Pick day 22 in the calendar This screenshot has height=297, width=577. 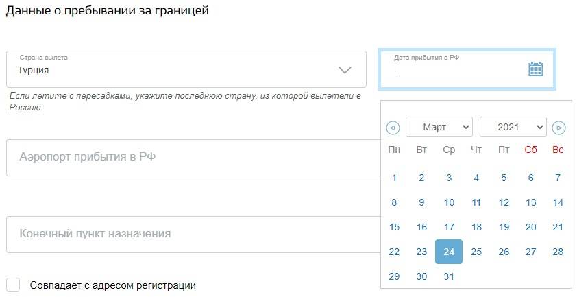pyautogui.click(x=394, y=252)
